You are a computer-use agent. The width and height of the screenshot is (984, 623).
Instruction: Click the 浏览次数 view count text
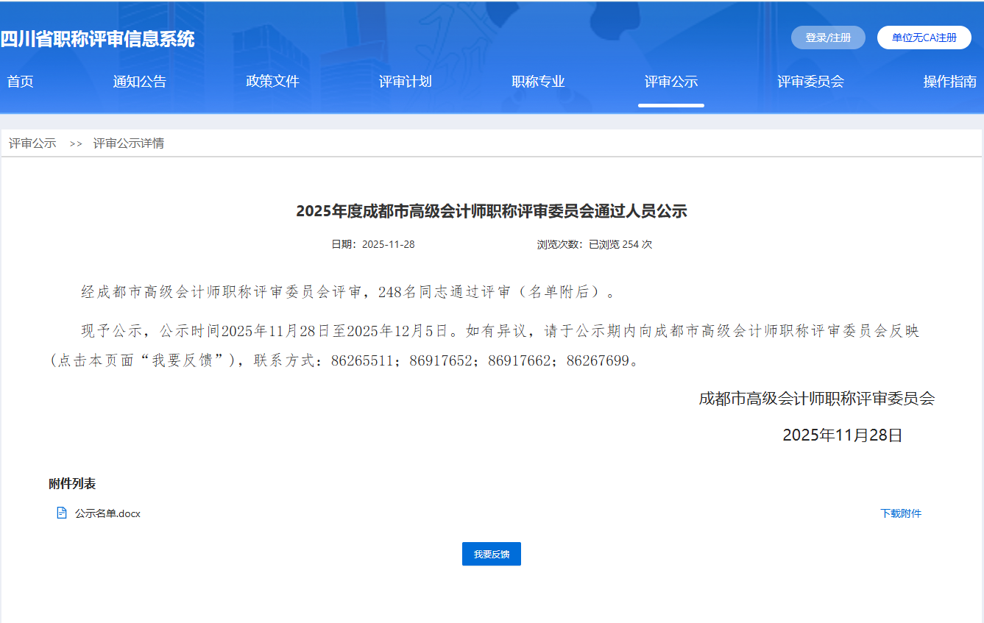[594, 244]
